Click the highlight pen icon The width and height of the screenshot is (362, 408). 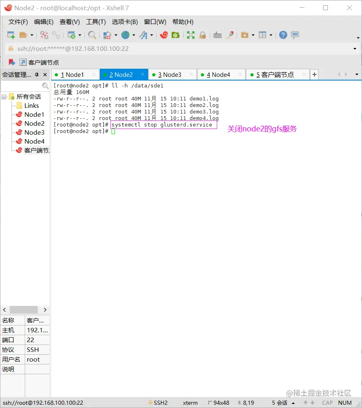tap(230, 35)
